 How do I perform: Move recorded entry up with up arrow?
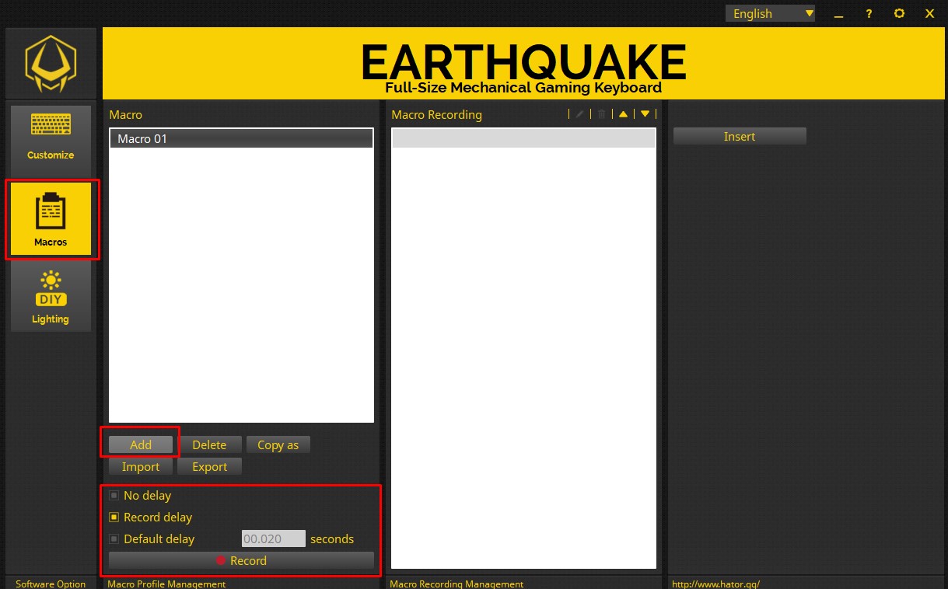(x=623, y=114)
